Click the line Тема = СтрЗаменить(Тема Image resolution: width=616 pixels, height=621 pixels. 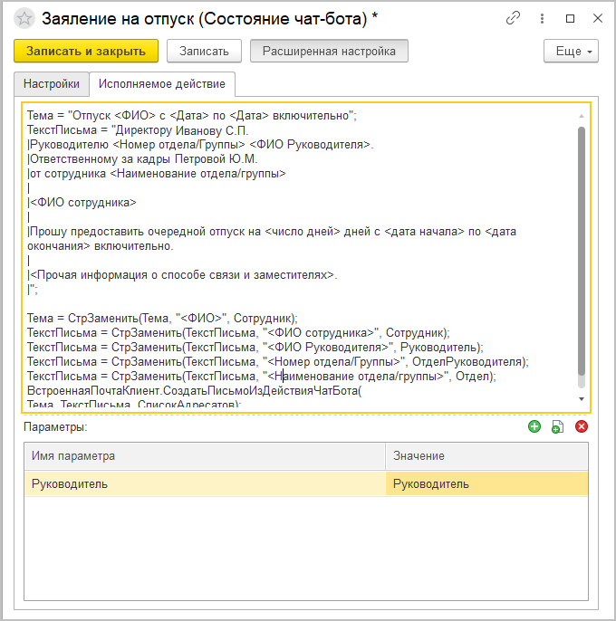tap(162, 319)
